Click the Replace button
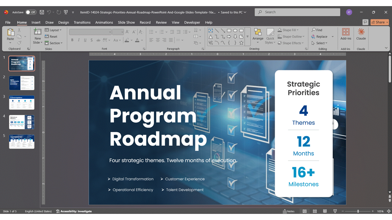392x220 pixels. (320, 37)
